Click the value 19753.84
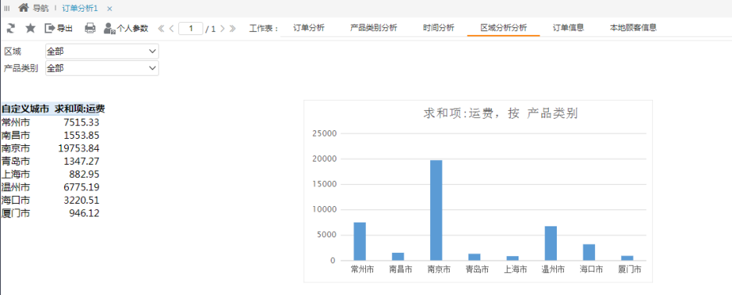 click(78, 148)
